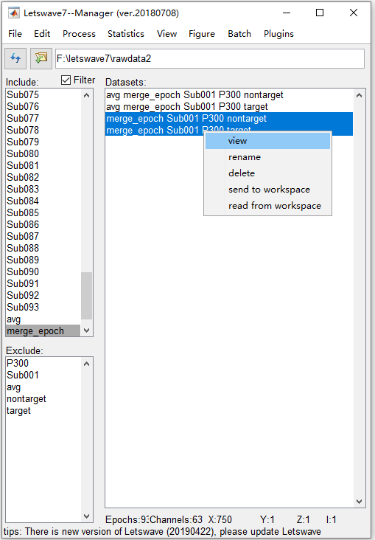Select Sub080 in Include list
The image size is (375, 540).
43,153
